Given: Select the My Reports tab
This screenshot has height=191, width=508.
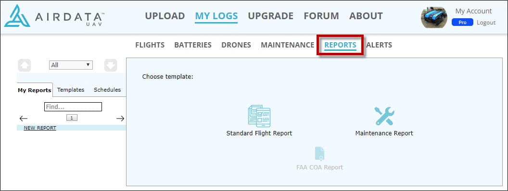Looking at the screenshot, I should (34, 90).
